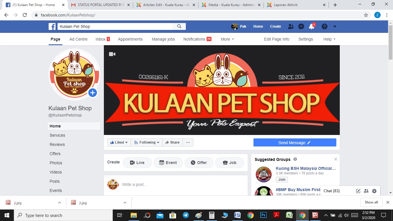Open the Ad Centre tab
This screenshot has width=393, height=221.
coord(78,39)
